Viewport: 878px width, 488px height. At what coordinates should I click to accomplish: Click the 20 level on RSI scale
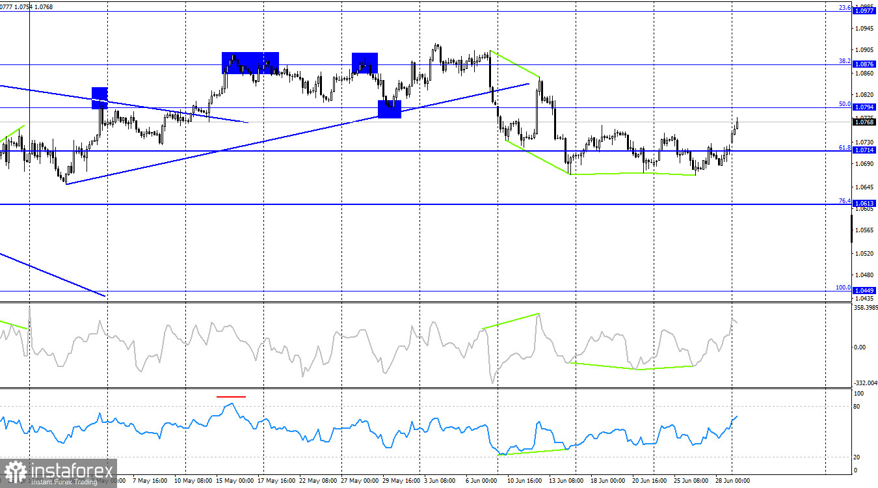857,457
